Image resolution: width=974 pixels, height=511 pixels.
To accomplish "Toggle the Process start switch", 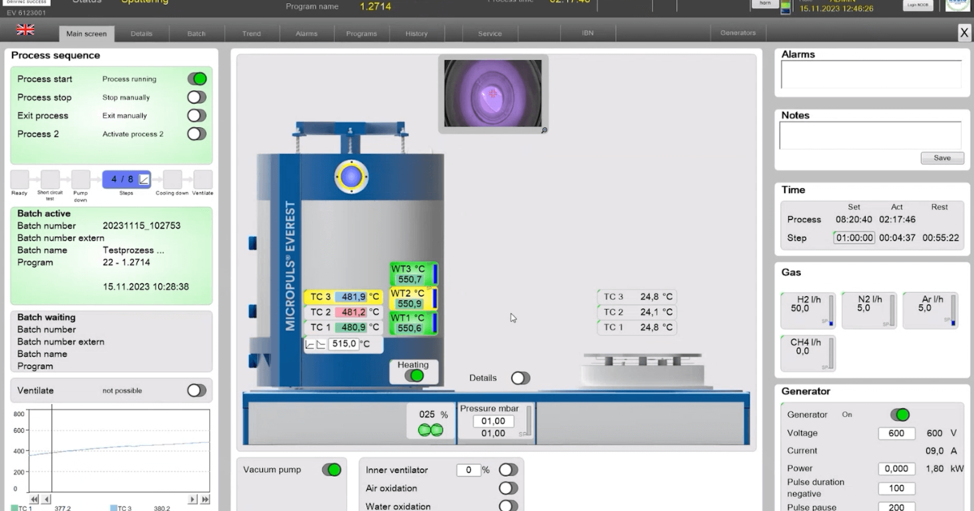I will pos(197,79).
